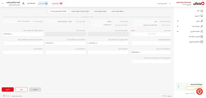Focus the مجموع ارزش ریالی input
The height and width of the screenshot is (98, 206).
[66, 52]
